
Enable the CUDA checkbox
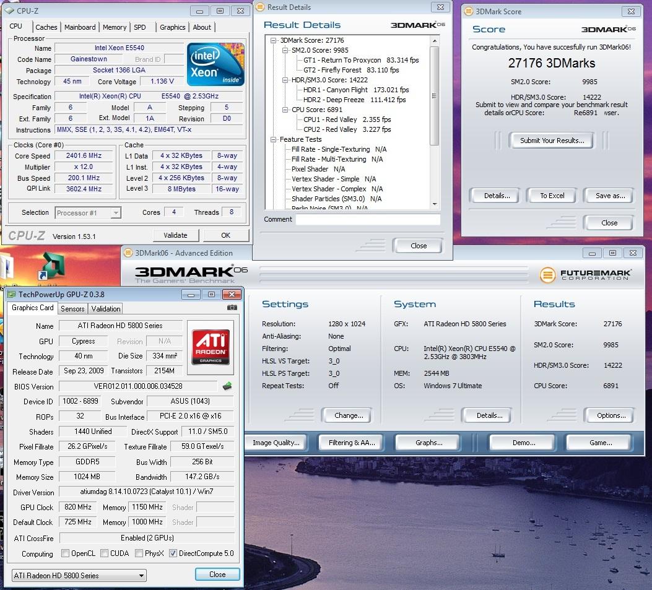tap(105, 553)
